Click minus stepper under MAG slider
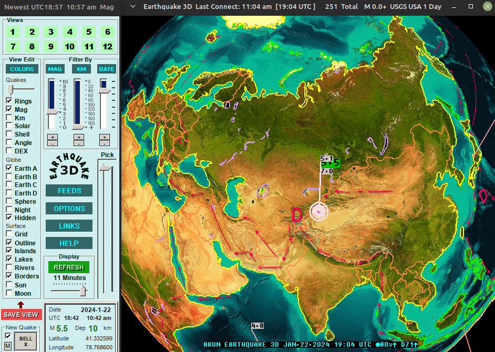495x352 pixels. 53,143
